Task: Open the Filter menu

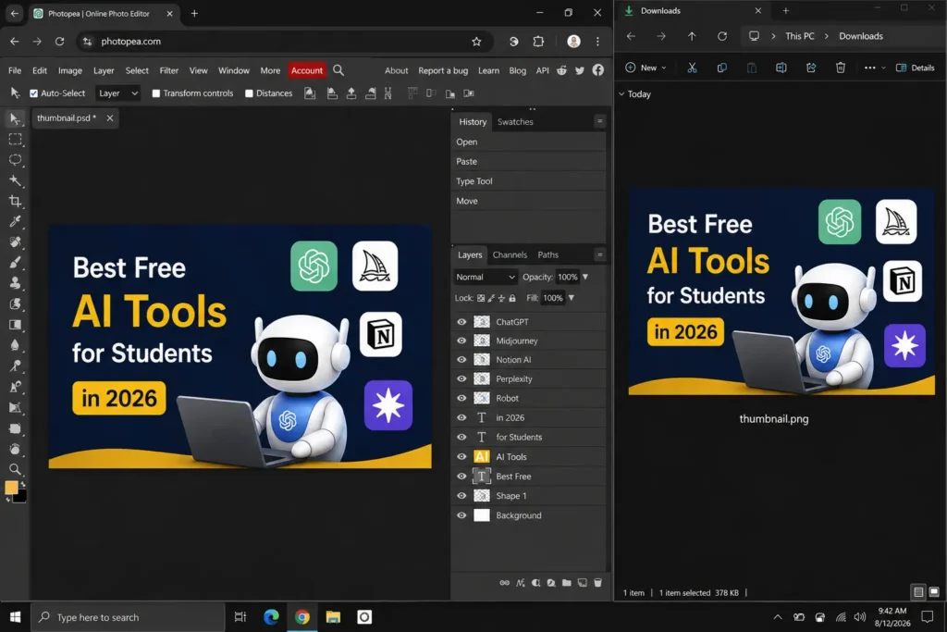Action: tap(168, 70)
